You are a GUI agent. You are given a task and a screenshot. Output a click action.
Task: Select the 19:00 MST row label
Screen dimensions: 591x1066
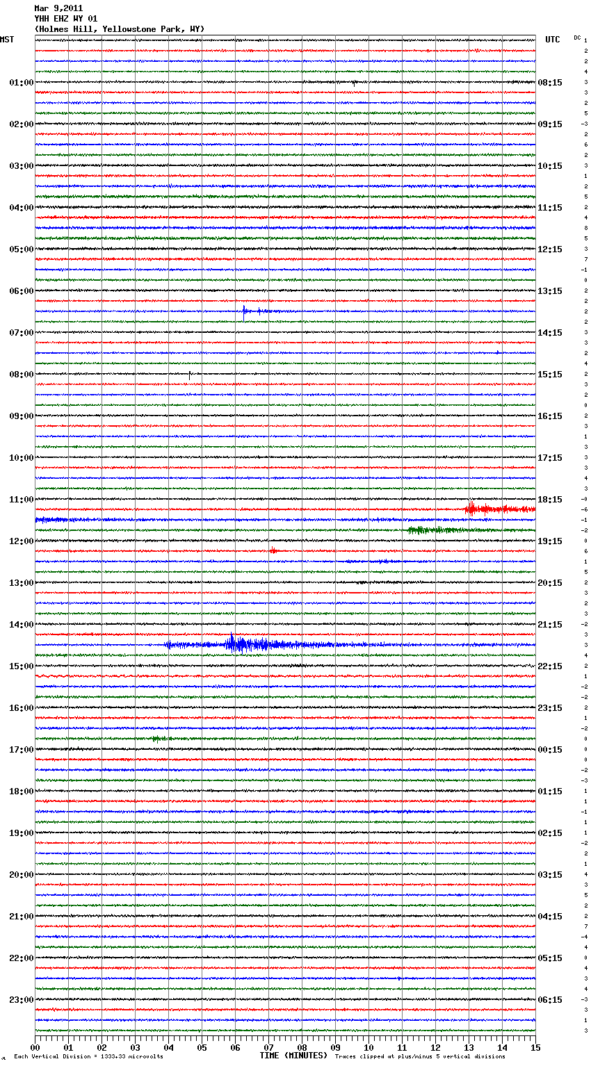pyautogui.click(x=22, y=833)
